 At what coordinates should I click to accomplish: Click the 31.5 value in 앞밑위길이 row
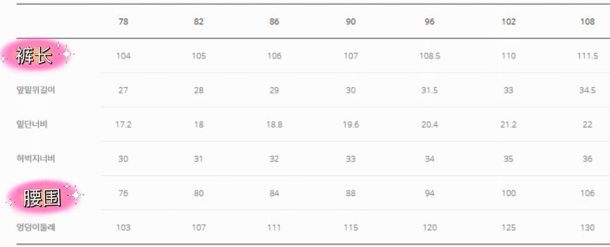[x=430, y=90]
